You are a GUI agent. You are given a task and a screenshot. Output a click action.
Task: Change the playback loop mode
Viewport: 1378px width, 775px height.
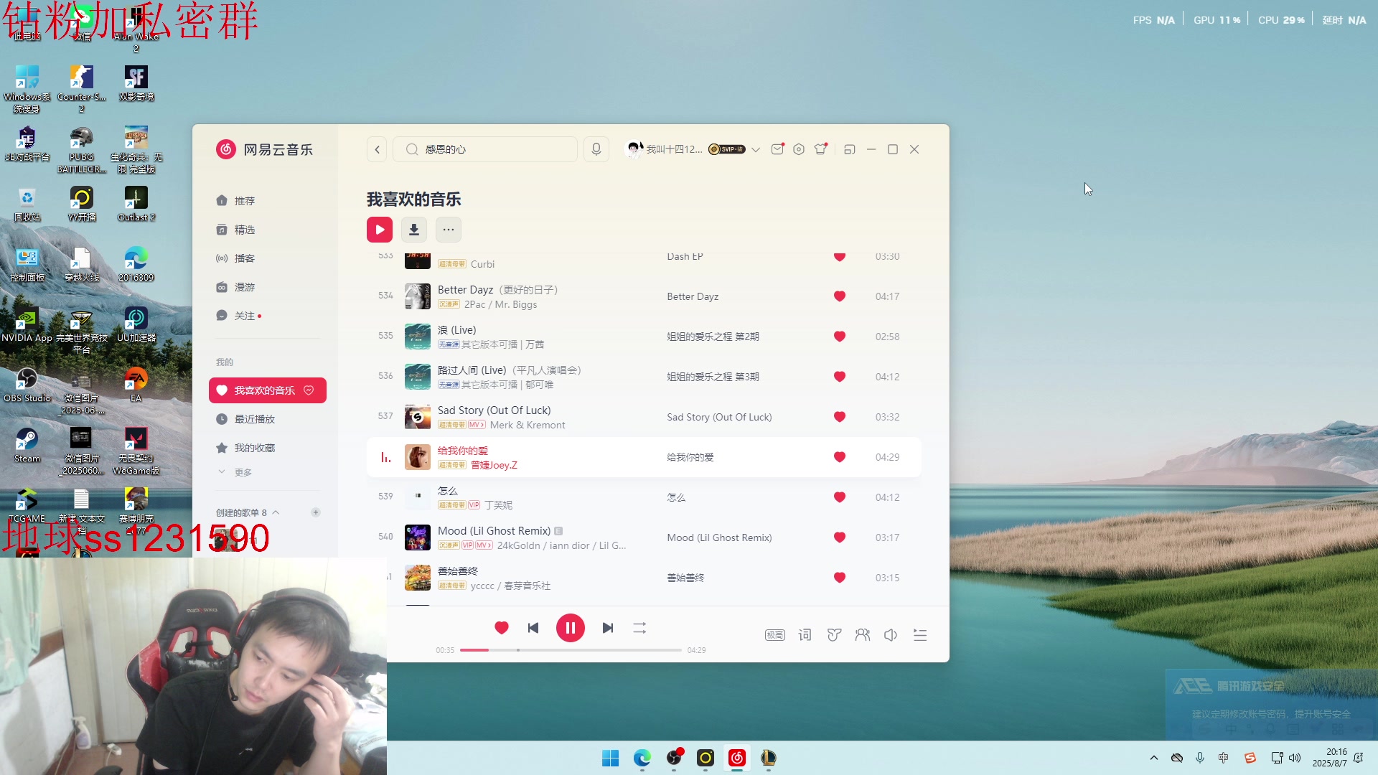(x=639, y=628)
